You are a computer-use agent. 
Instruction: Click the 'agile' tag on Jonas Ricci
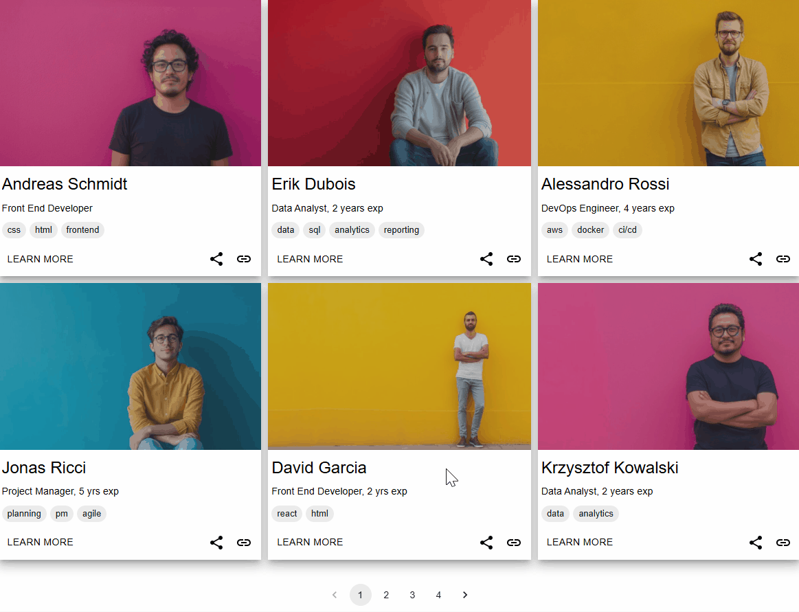point(92,514)
